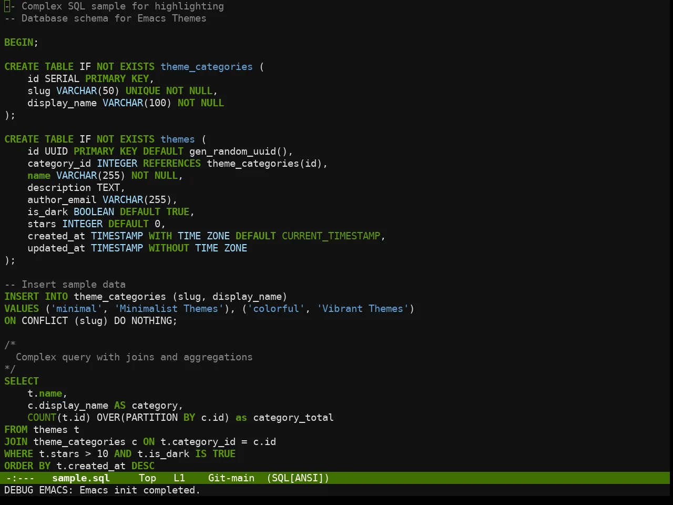Click the 'WITHOUT' keyword
Image resolution: width=673 pixels, height=505 pixels.
click(169, 248)
